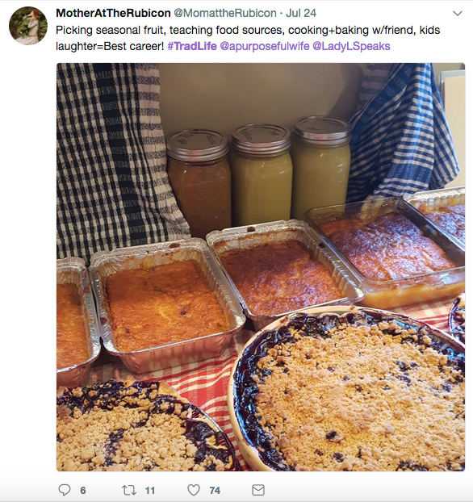Click the reply speech bubble icon
Screen dimensions: 473x502
click(x=65, y=490)
